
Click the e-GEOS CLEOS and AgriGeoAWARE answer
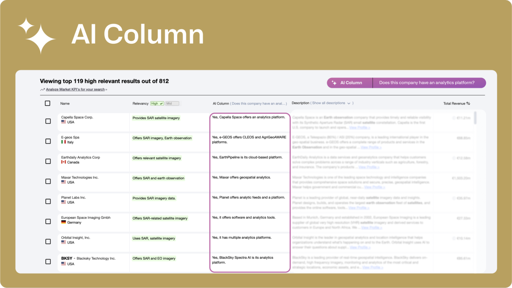pos(249,139)
